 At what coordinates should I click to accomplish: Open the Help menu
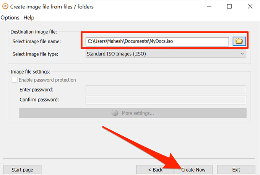[x=29, y=18]
